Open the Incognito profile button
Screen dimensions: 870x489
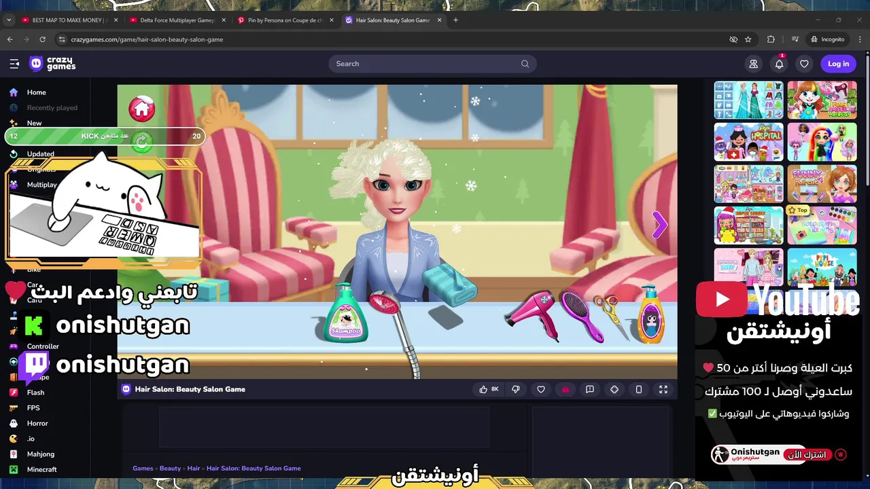pyautogui.click(x=827, y=39)
